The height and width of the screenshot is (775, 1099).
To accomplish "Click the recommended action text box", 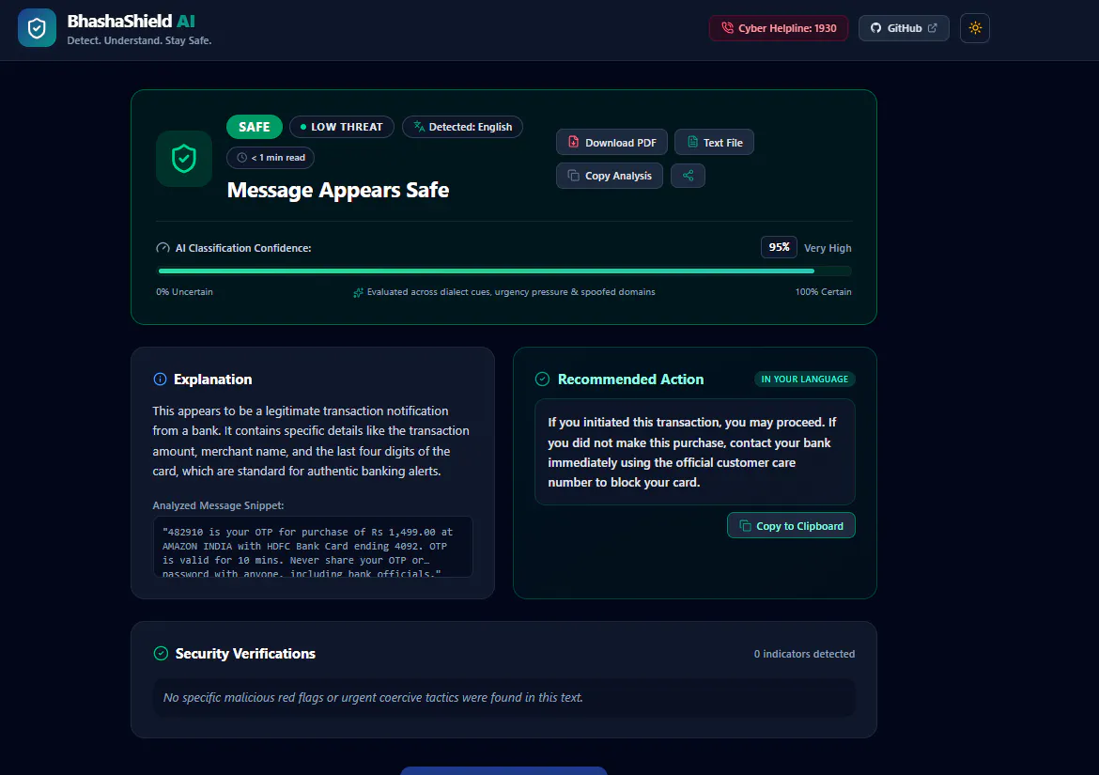I will click(x=694, y=452).
